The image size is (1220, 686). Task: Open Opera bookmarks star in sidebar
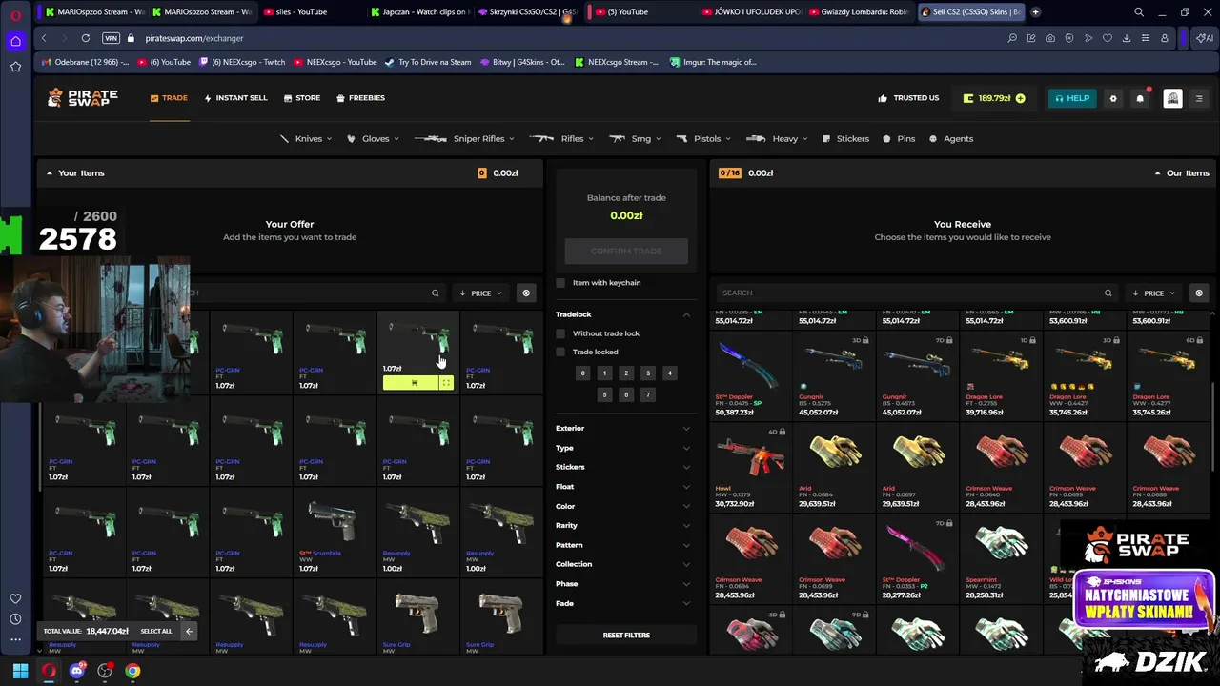(x=15, y=67)
